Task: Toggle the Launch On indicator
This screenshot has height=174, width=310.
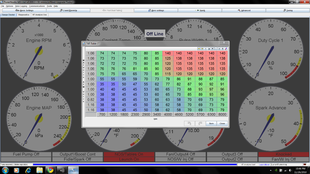Action: pos(129,159)
